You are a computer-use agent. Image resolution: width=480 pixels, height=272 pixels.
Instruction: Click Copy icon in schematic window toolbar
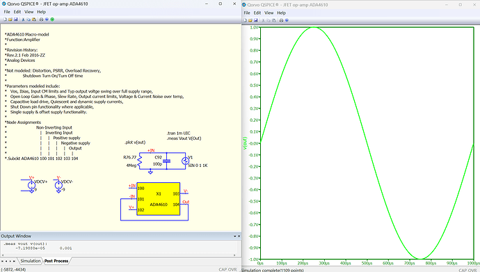[29, 19]
